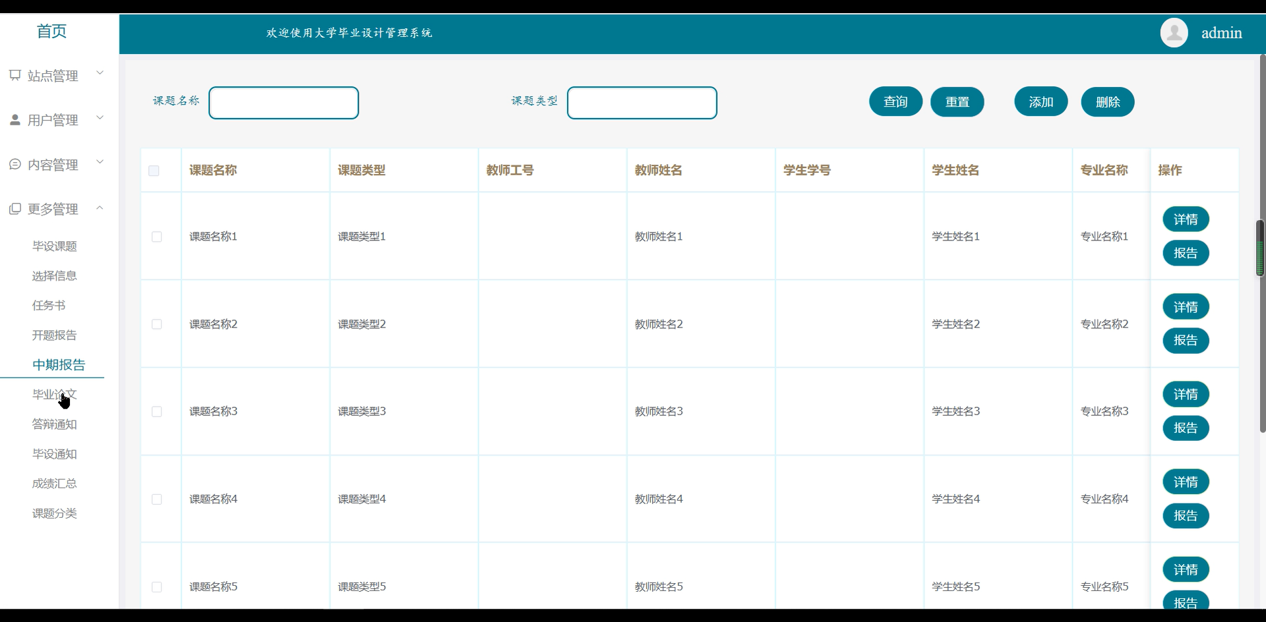
Task: Toggle the select-all header checkbox
Action: 154,171
